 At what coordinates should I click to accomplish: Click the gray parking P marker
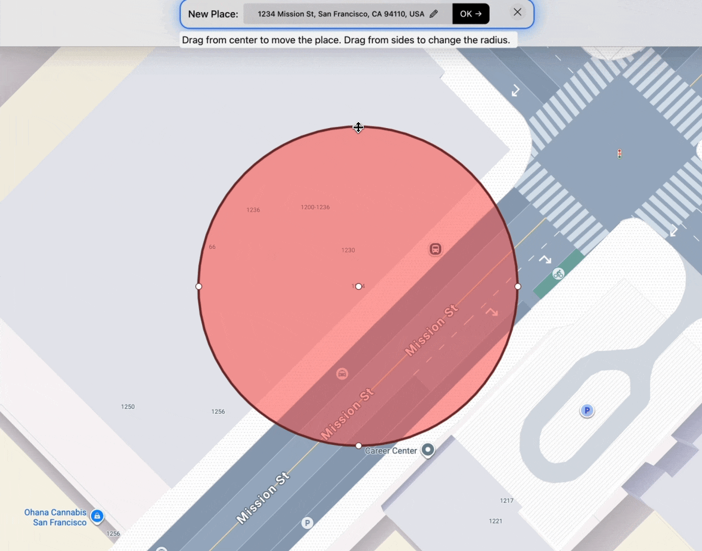pos(307,522)
